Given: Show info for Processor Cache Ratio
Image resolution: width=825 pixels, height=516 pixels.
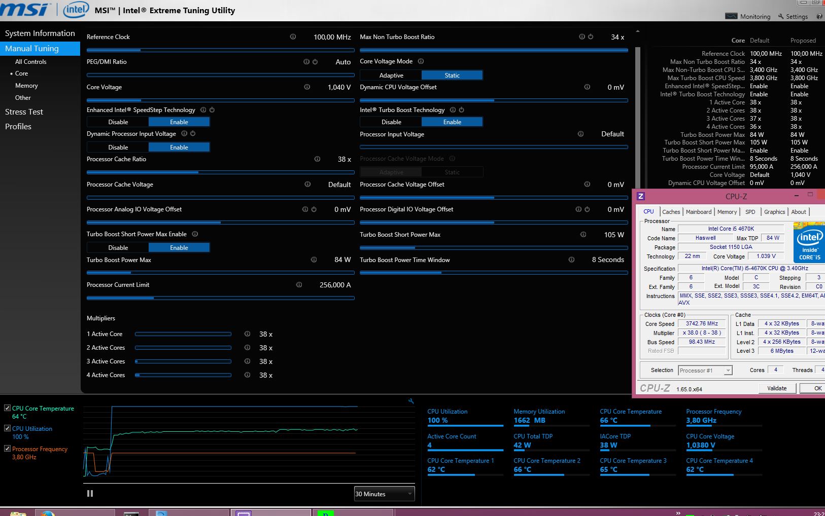Looking at the screenshot, I should click(317, 159).
